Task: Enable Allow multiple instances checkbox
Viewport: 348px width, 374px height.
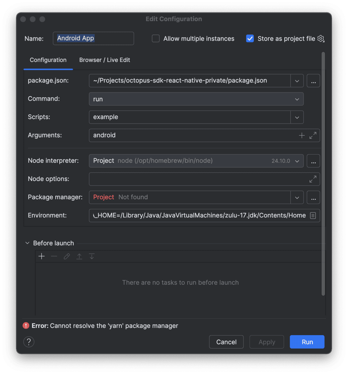Action: tap(156, 39)
